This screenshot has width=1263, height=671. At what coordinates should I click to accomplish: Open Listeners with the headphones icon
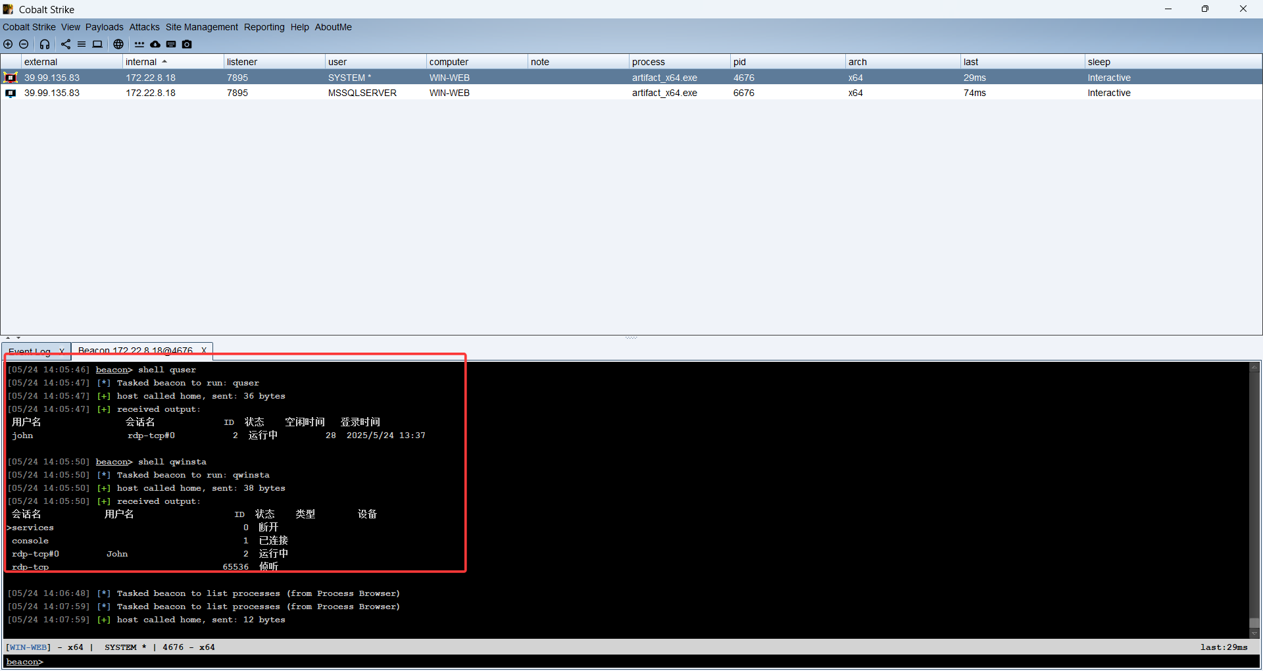pyautogui.click(x=45, y=44)
